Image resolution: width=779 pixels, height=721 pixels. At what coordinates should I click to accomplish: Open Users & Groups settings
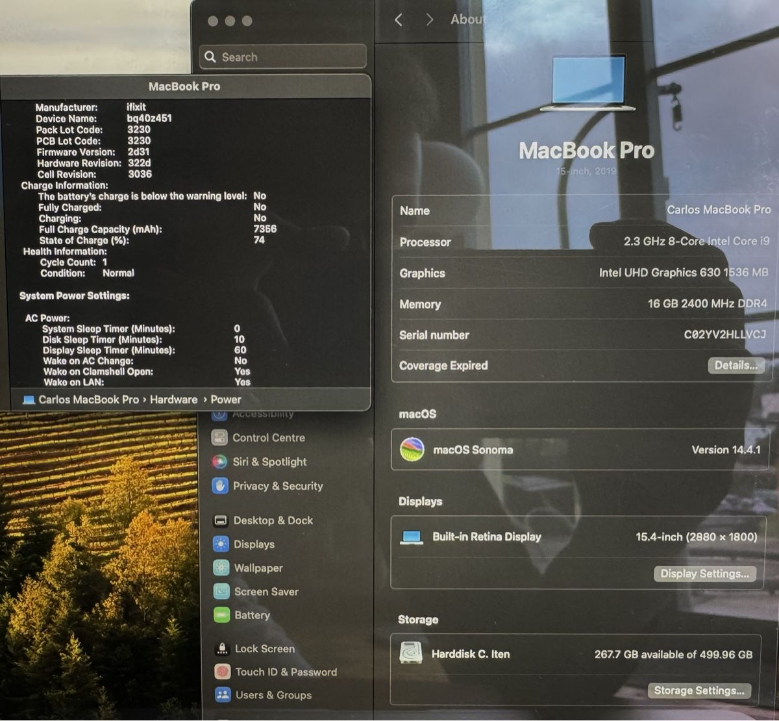click(x=264, y=695)
